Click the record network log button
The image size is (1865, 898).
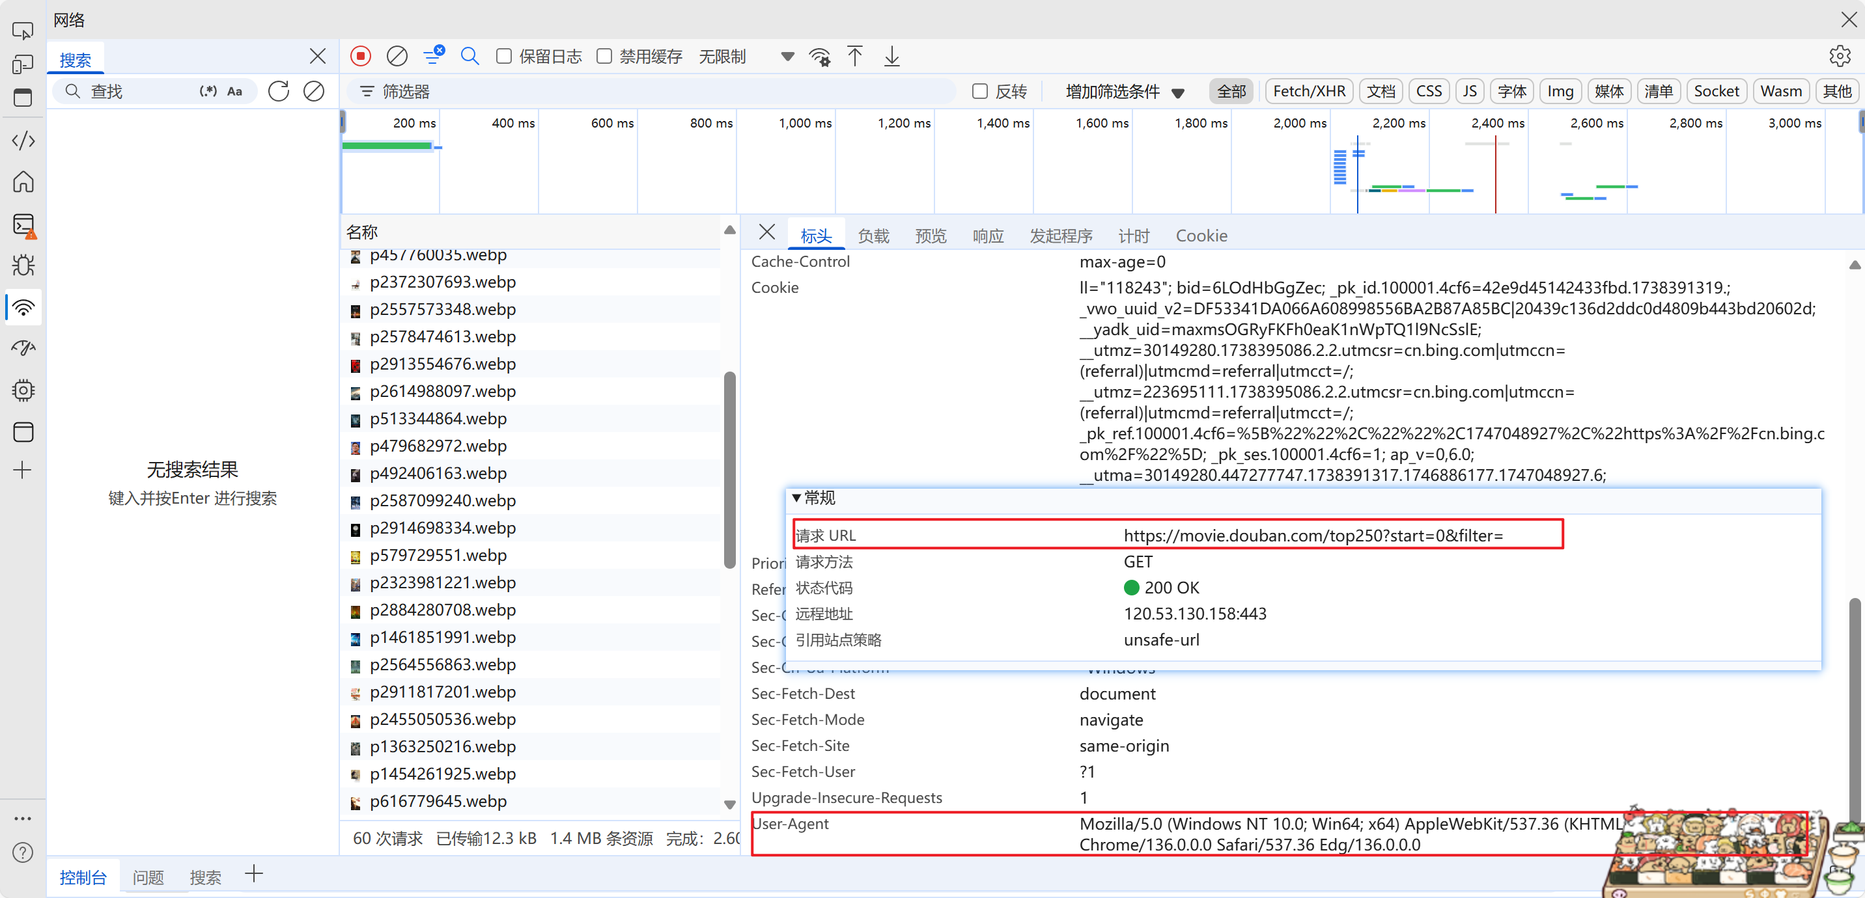pyautogui.click(x=361, y=57)
